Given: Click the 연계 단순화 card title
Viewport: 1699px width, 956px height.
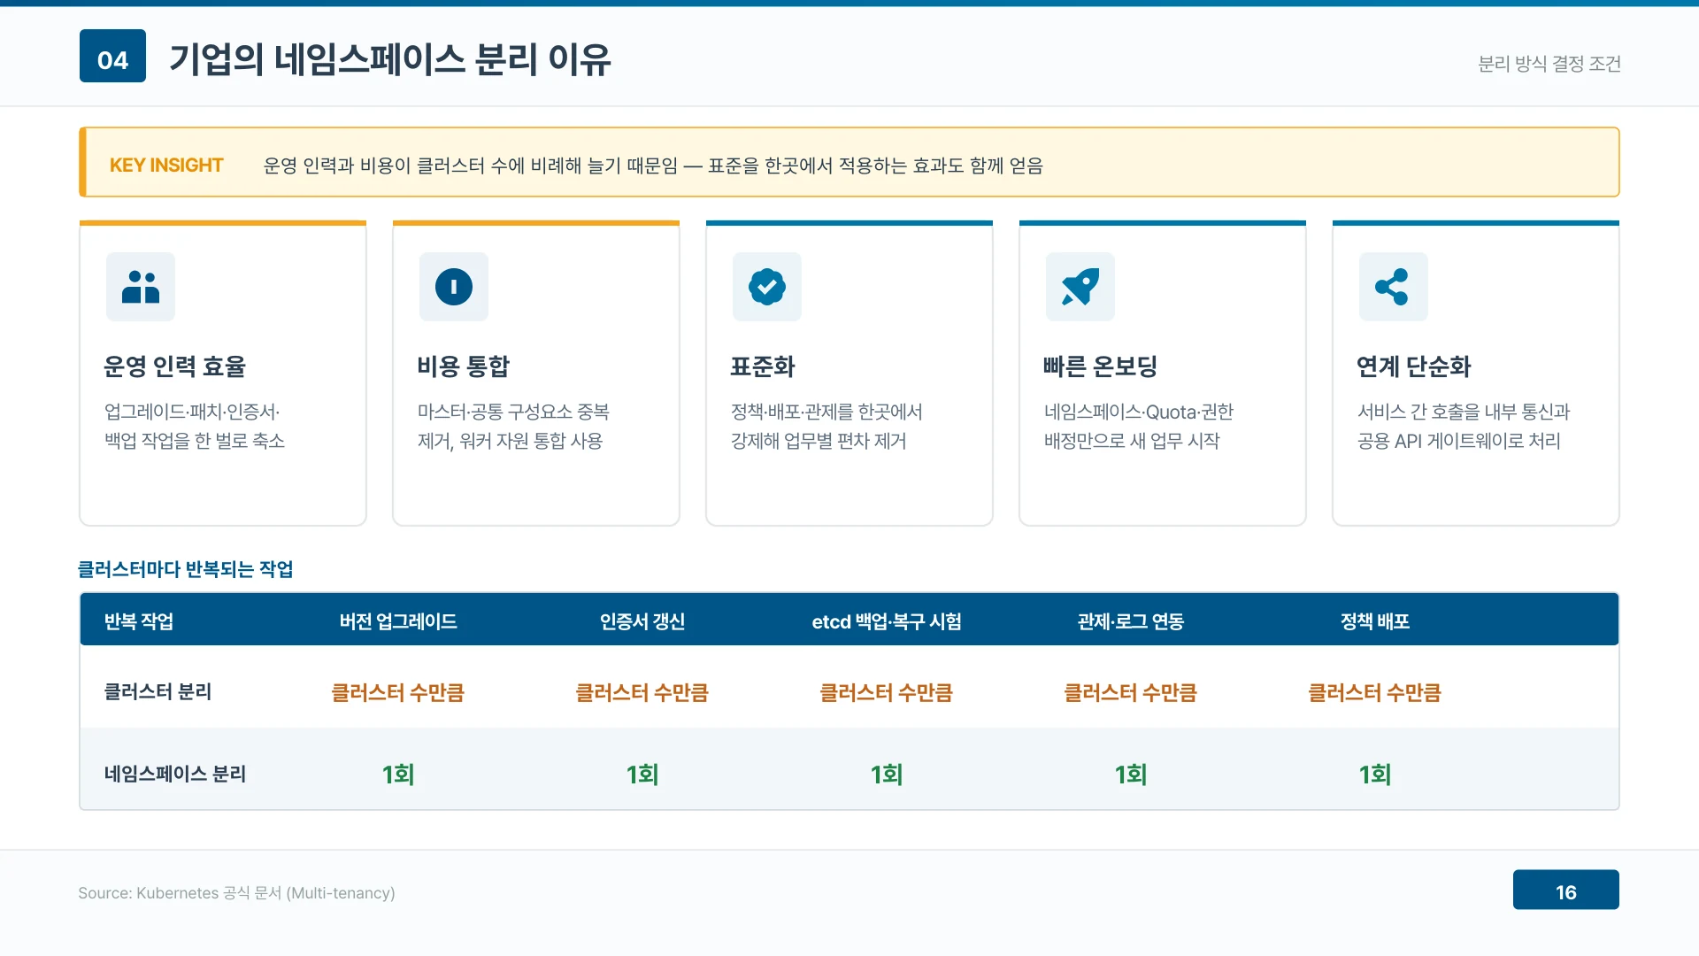Looking at the screenshot, I should [x=1413, y=366].
